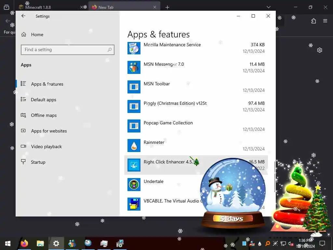Screen dimensions: 333x250
Task: Click the muted volume tray icon
Action: pyautogui.click(x=290, y=243)
